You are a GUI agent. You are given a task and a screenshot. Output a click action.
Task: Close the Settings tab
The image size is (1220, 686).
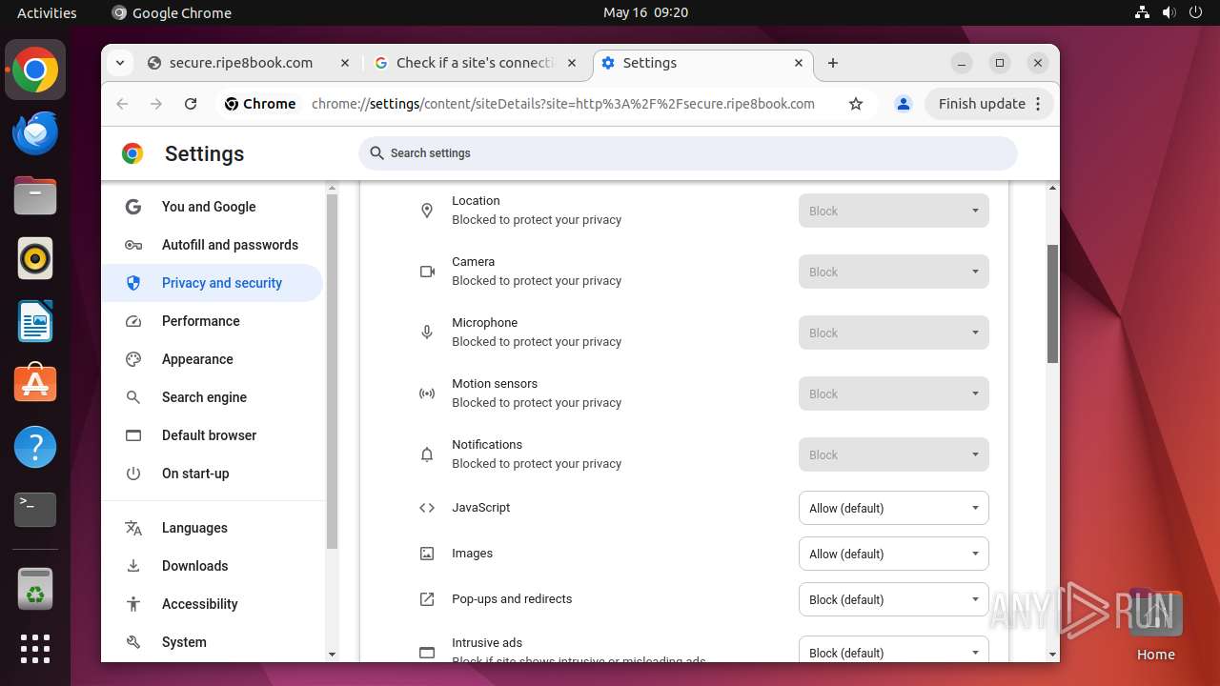799,63
